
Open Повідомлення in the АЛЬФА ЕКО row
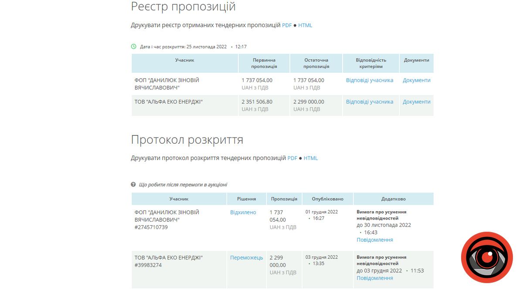[374, 277]
